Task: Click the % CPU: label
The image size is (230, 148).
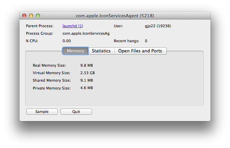Action: click(x=32, y=41)
